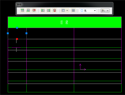The width and height of the screenshot is (125, 95).
Task: Select the blue grip on the cell's top edge
Action: click(x=17, y=28)
